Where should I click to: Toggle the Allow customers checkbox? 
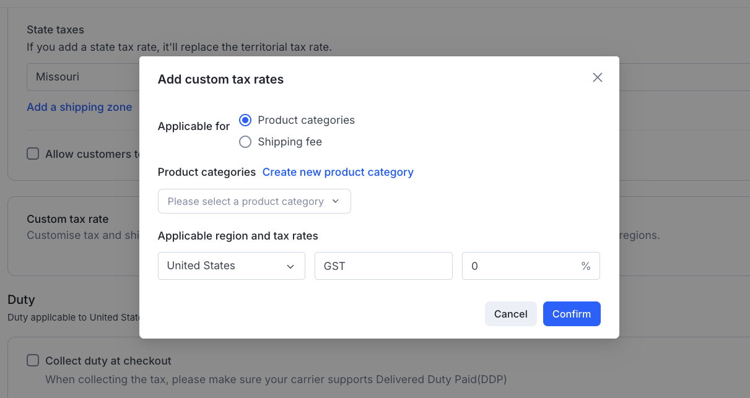33,154
